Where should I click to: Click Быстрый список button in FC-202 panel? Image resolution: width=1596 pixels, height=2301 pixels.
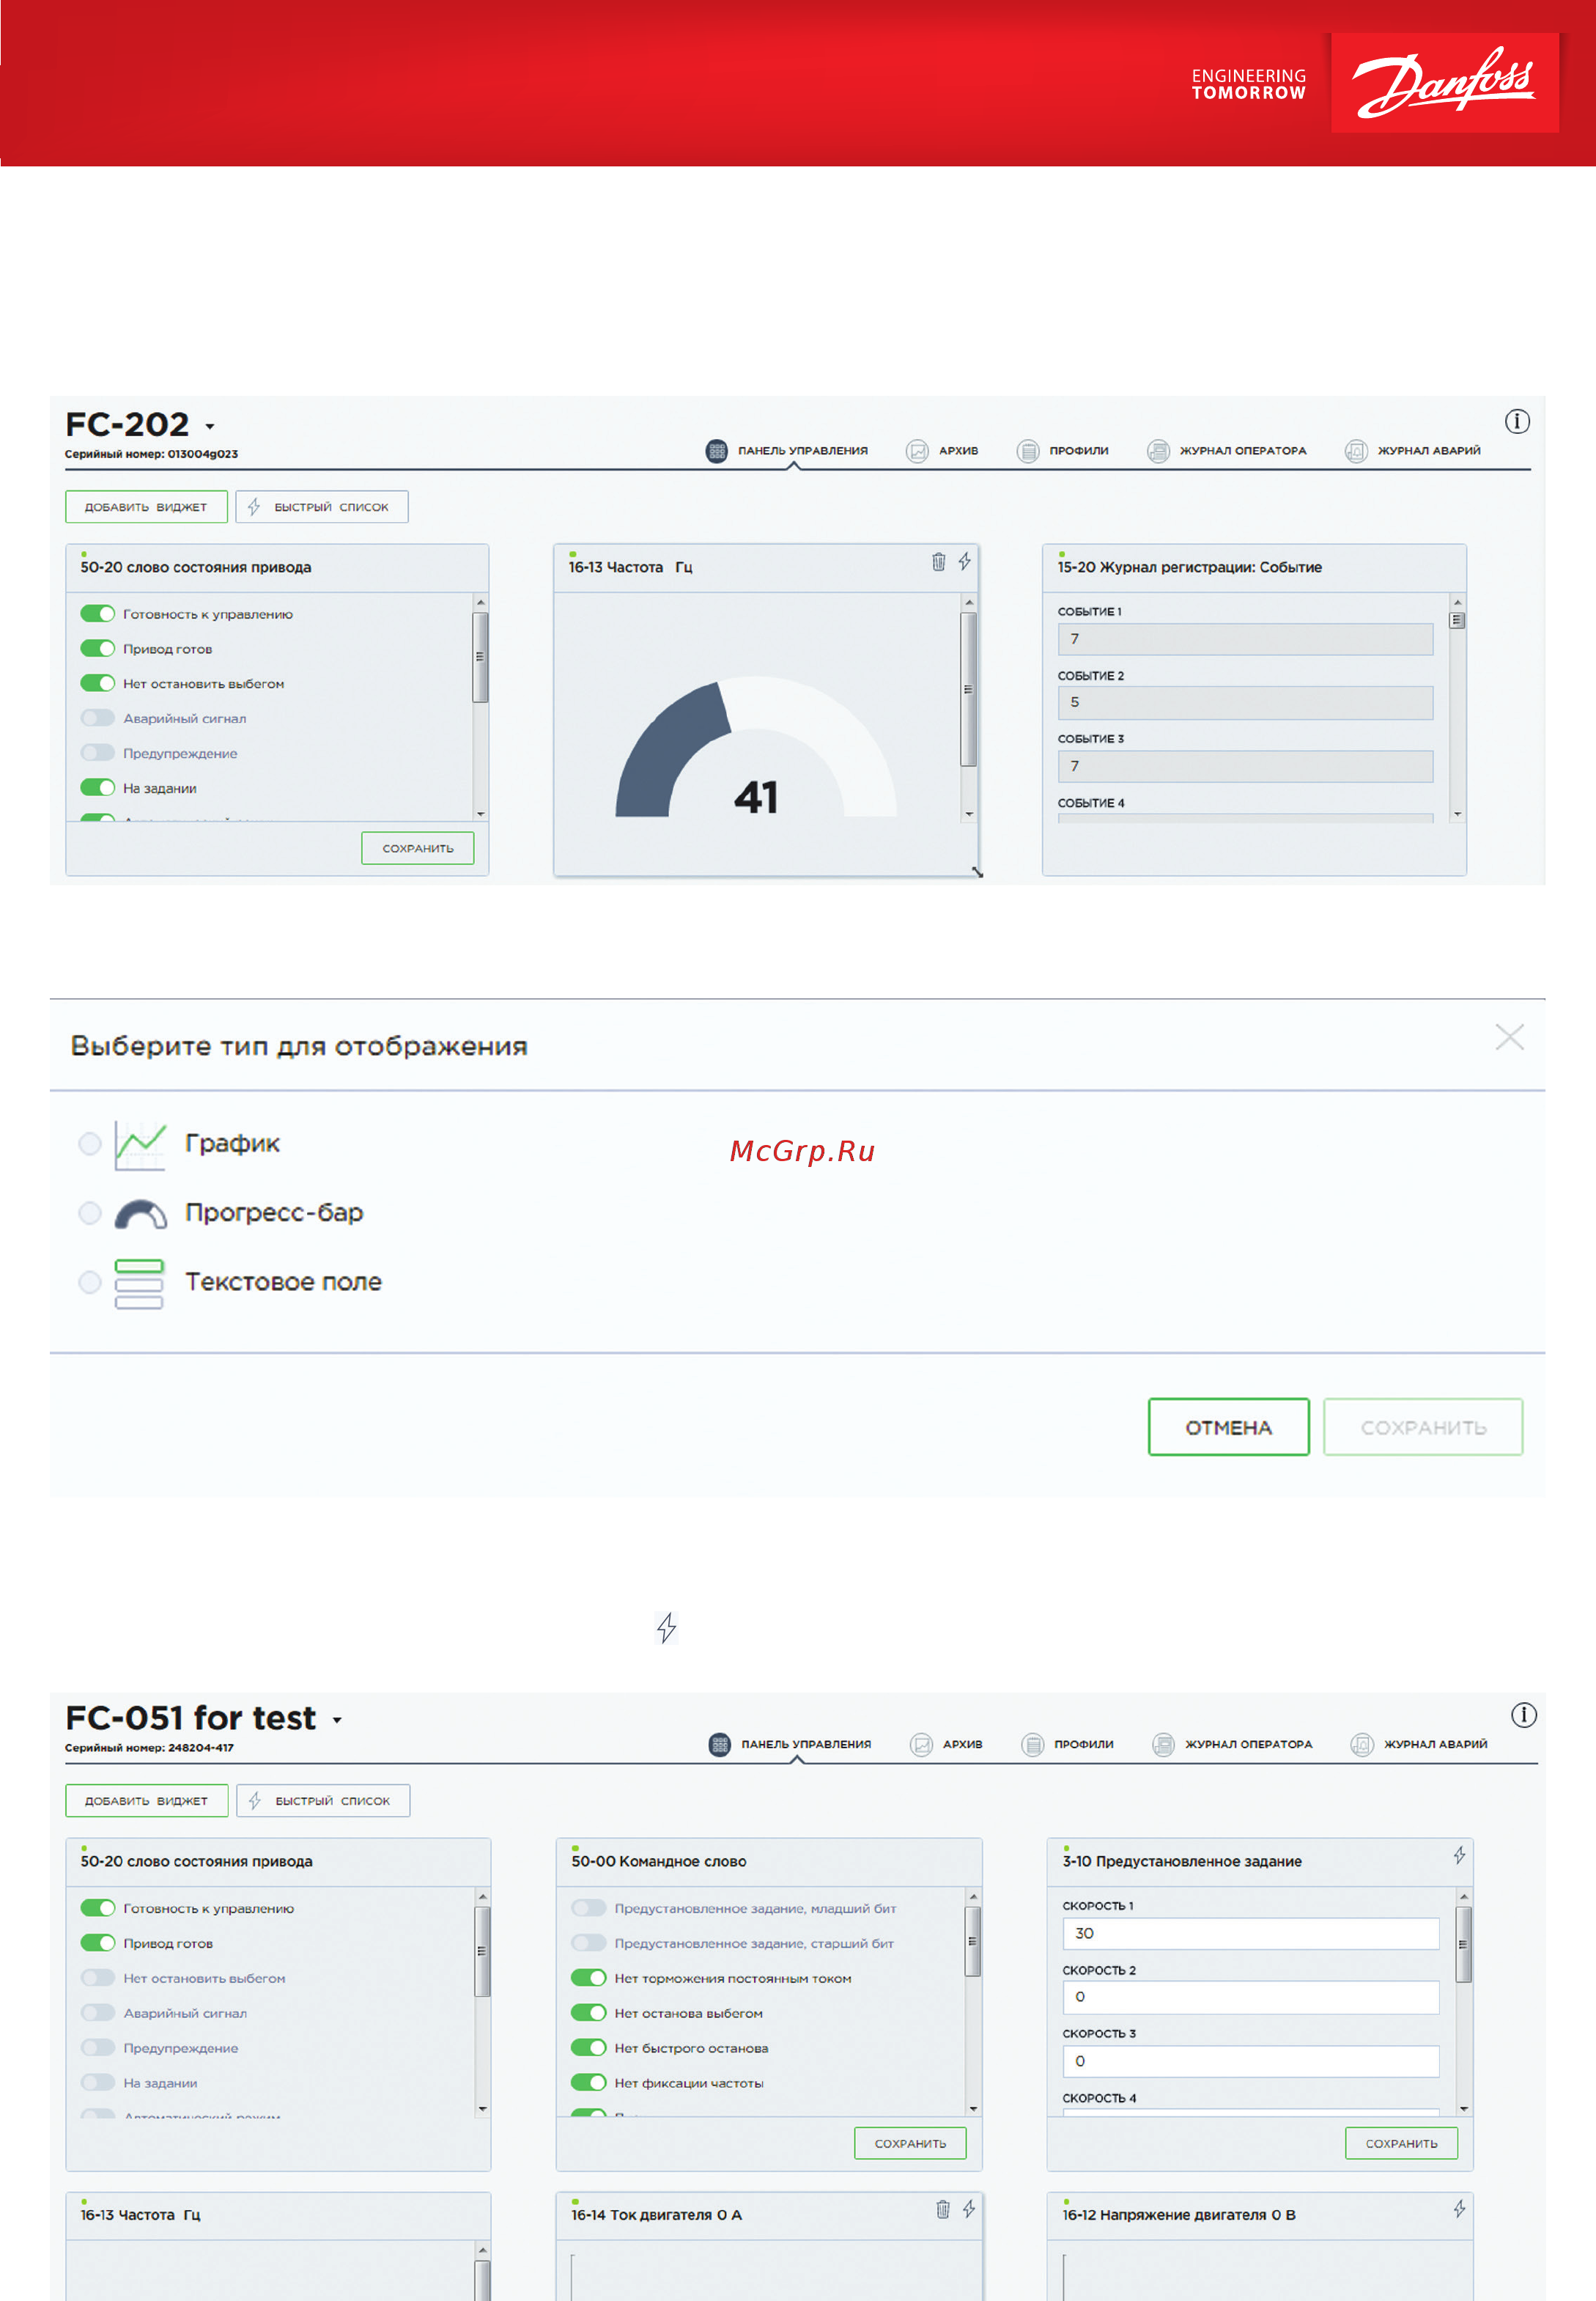(x=322, y=507)
